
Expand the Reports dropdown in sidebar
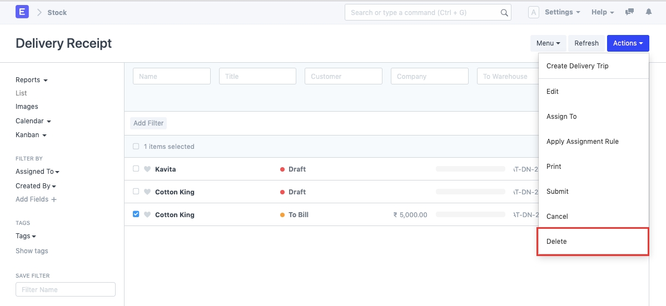tap(31, 80)
